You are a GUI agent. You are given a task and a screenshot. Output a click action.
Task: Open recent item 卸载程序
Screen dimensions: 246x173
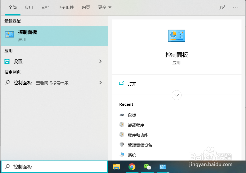(x=136, y=125)
